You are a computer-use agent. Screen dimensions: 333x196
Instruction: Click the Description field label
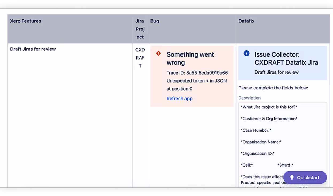249,98
